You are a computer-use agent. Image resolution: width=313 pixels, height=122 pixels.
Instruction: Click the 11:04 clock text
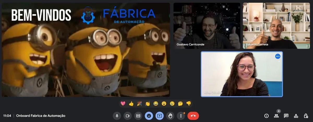(x=7, y=116)
